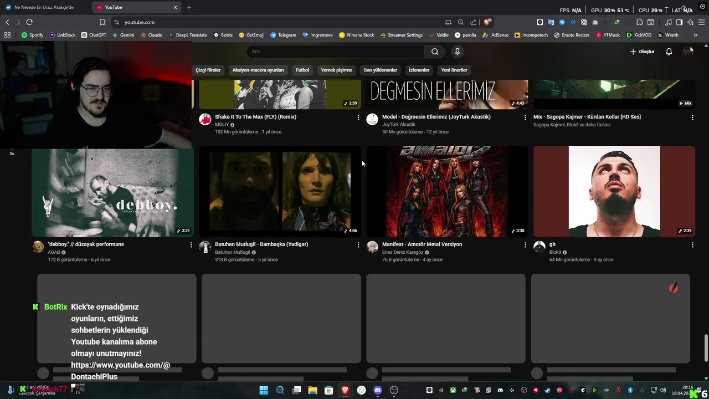Open the Enes Deniz Karagöz channel link
The width and height of the screenshot is (709, 399).
(x=403, y=253)
